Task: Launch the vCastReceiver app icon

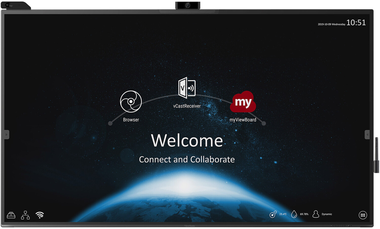Action: click(x=187, y=88)
